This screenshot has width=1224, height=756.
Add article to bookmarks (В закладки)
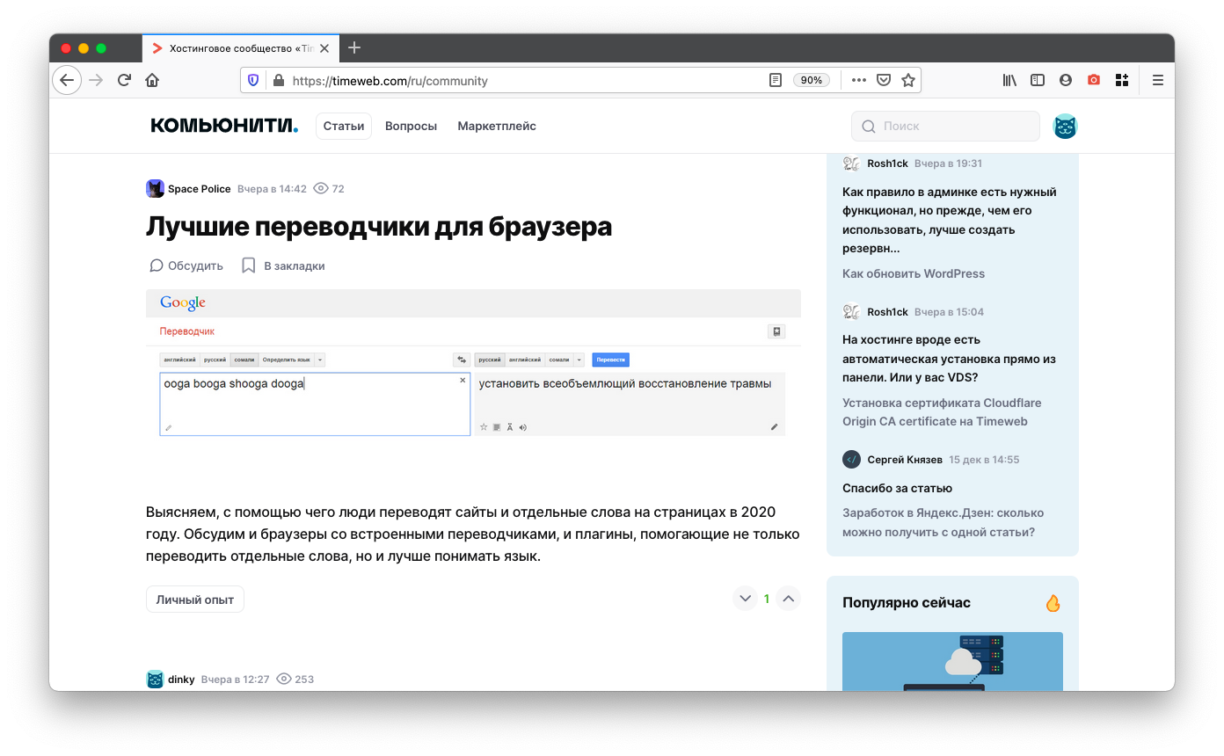click(283, 265)
